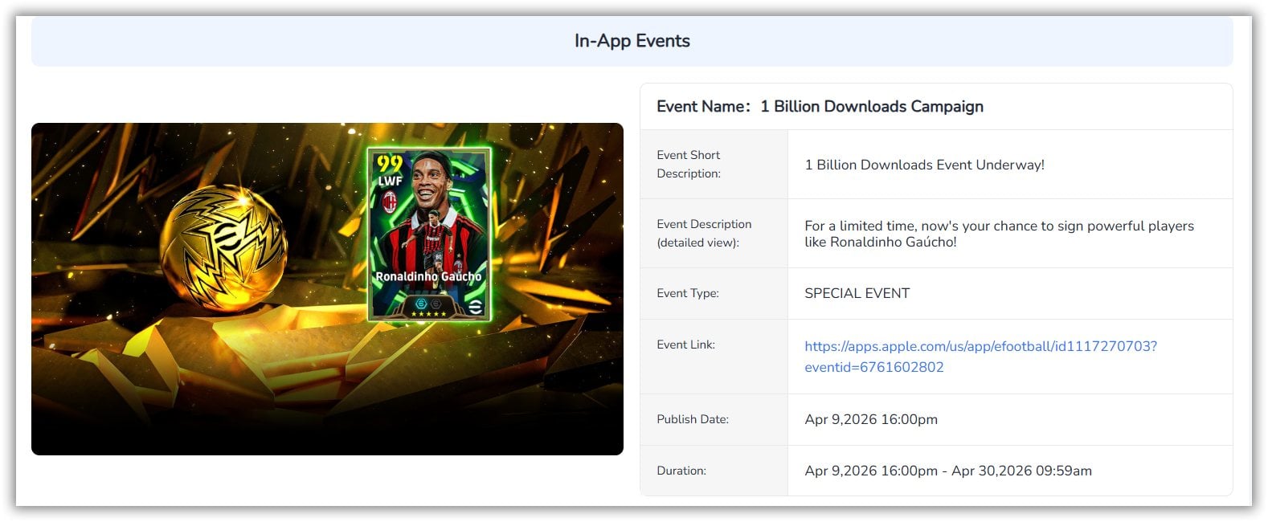The height and width of the screenshot is (522, 1268).
Task: Click the In-App Events header
Action: coord(632,41)
